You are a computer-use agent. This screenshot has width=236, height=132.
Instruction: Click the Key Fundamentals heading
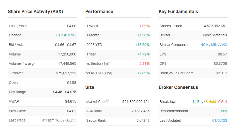[178, 12]
